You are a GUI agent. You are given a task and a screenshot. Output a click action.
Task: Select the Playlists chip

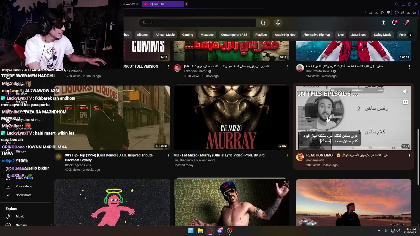pos(261,35)
